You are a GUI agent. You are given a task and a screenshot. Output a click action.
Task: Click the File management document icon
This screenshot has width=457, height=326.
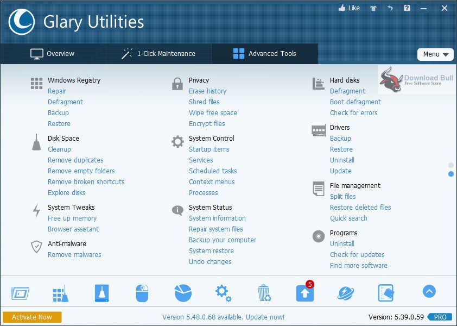click(x=319, y=189)
